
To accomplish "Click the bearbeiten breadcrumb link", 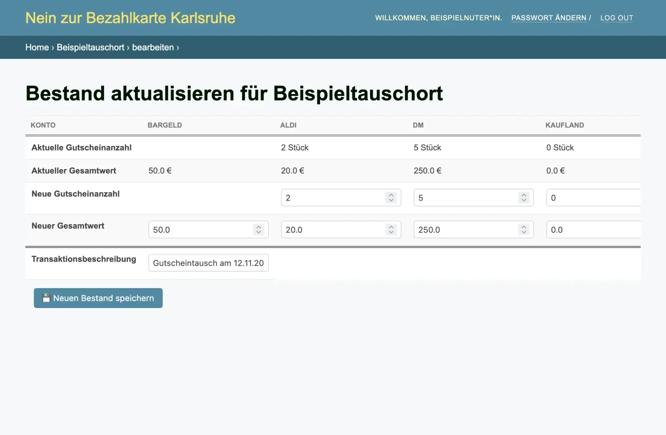I will pos(153,48).
